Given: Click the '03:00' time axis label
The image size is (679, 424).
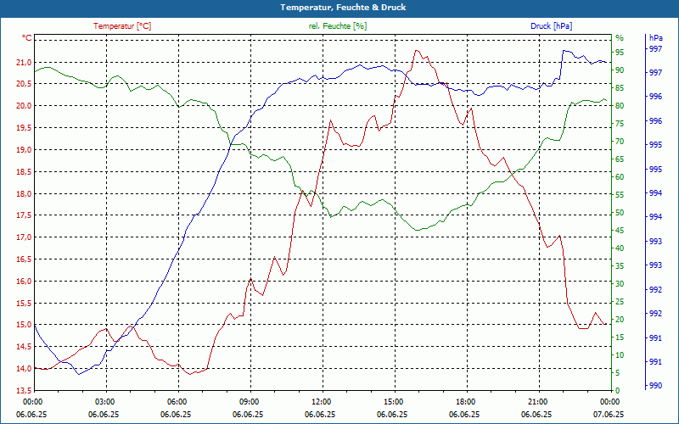Looking at the screenshot, I should [x=104, y=402].
